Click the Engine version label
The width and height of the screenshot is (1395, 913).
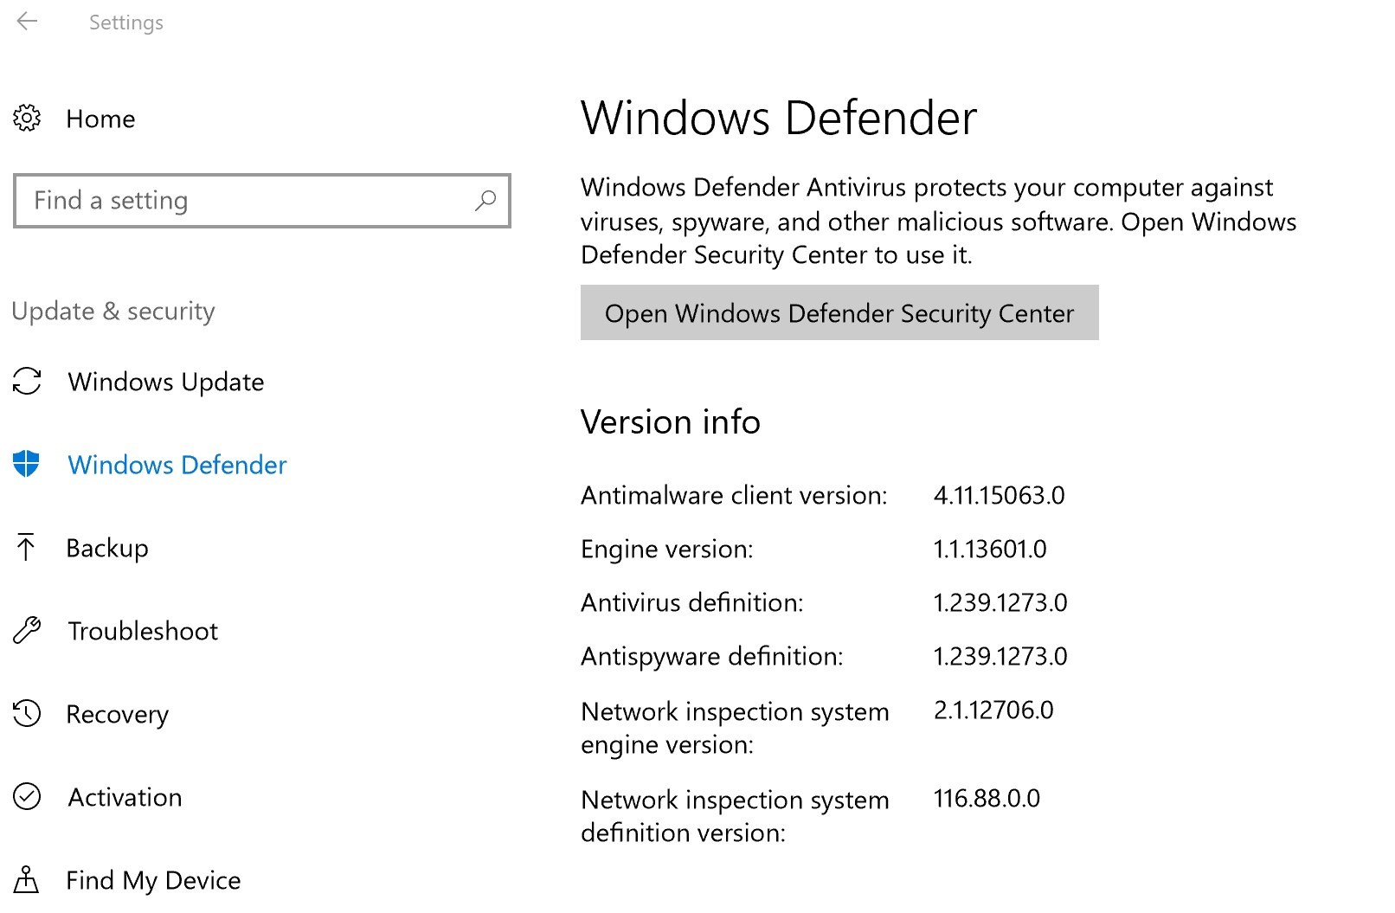pos(667,550)
